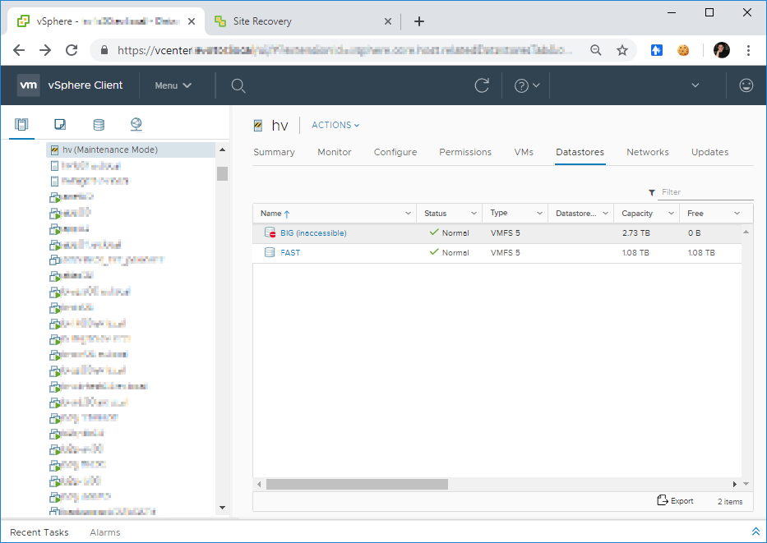
Task: Sort datastores by Name column header
Action: 275,214
